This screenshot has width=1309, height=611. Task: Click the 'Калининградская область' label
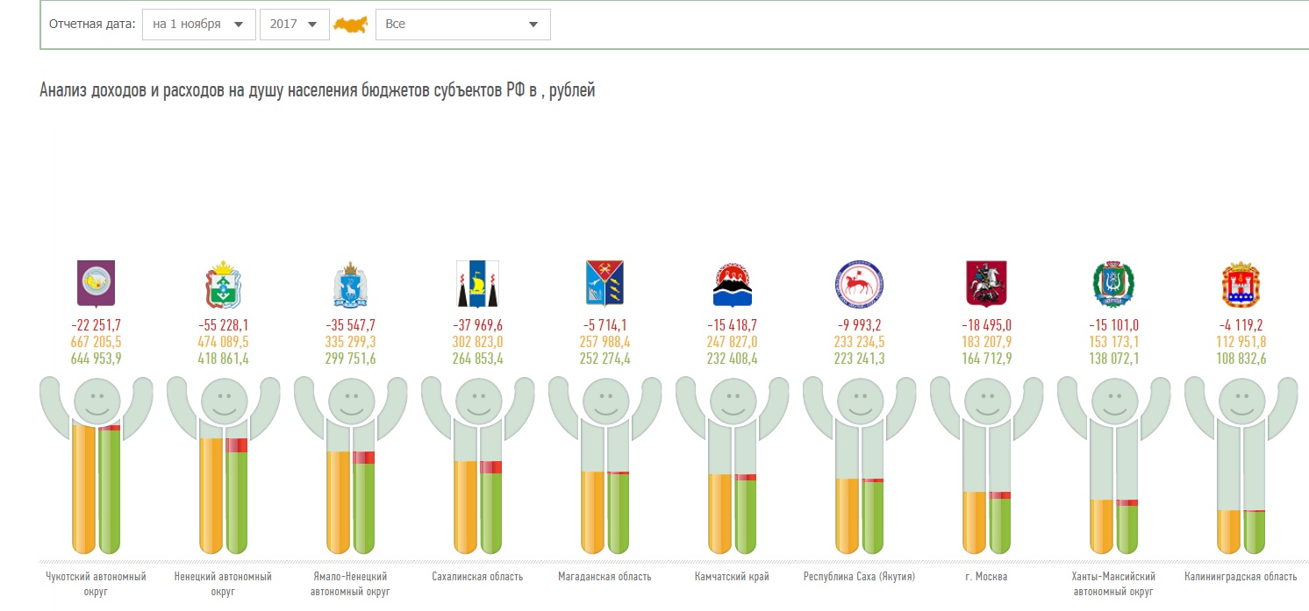click(1241, 577)
